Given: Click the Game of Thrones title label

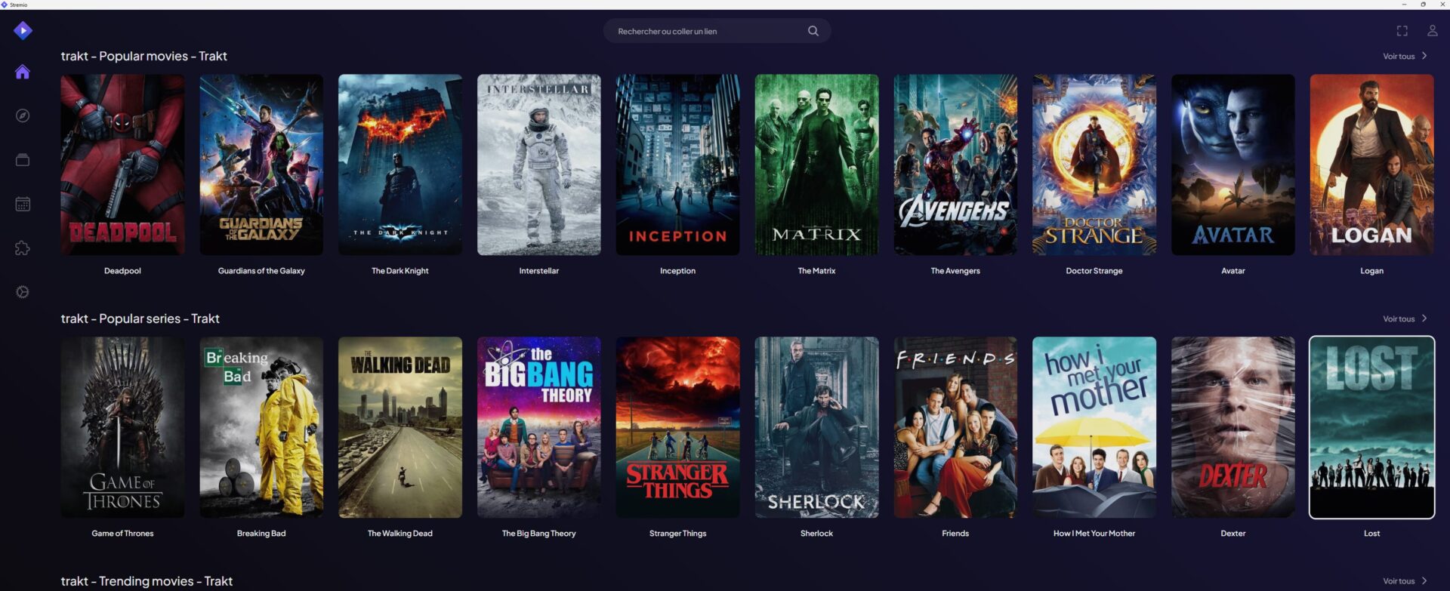Looking at the screenshot, I should [x=122, y=534].
